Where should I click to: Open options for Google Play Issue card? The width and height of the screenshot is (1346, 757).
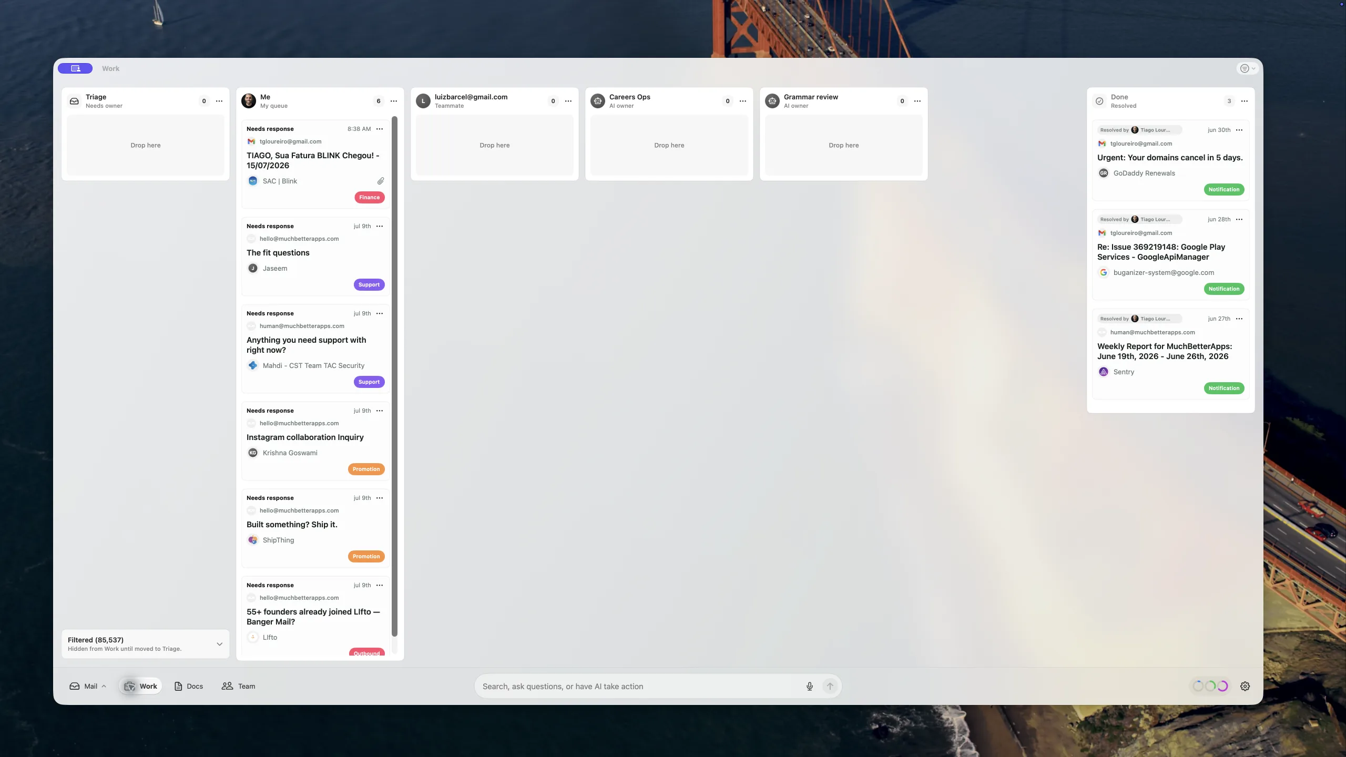[x=1239, y=219]
